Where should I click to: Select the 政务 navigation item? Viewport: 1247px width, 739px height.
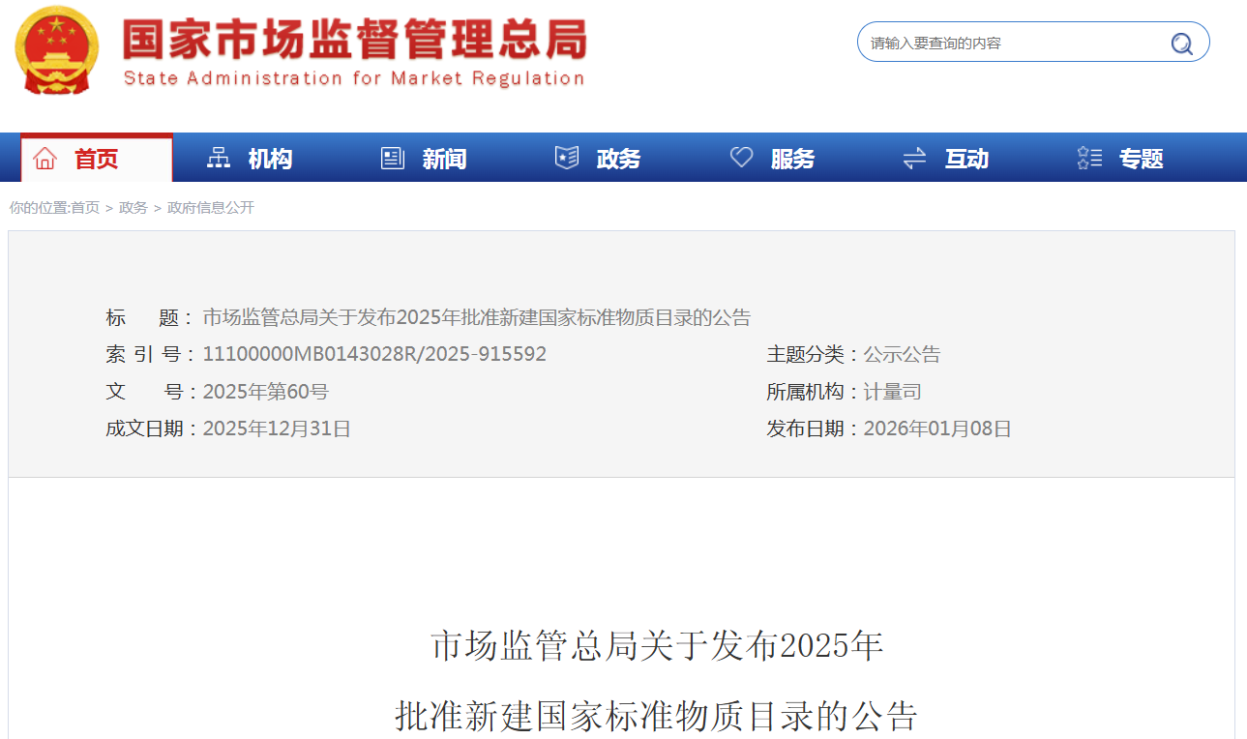[618, 159]
